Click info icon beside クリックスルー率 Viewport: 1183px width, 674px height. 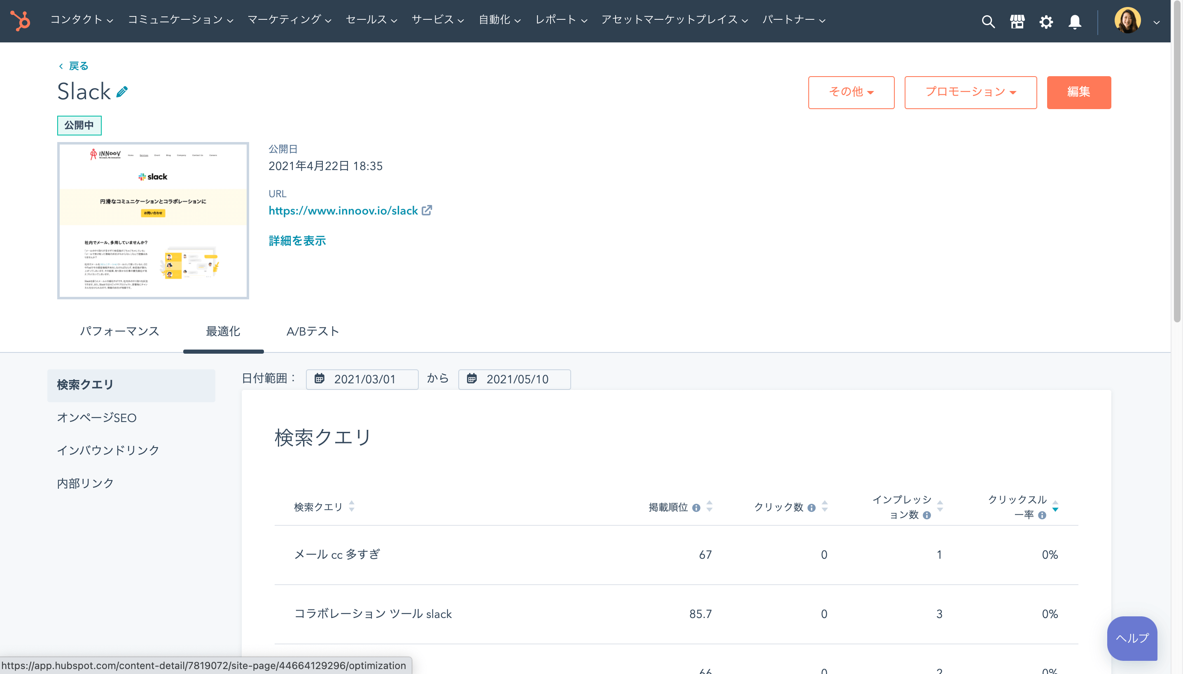point(1042,515)
